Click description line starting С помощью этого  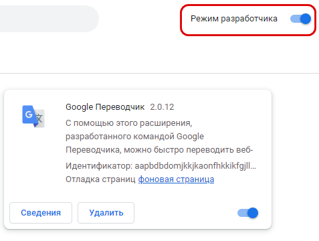tap(129, 123)
